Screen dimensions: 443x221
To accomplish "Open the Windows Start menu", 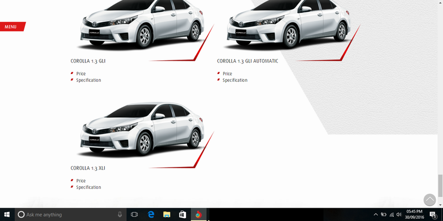I will (7, 214).
